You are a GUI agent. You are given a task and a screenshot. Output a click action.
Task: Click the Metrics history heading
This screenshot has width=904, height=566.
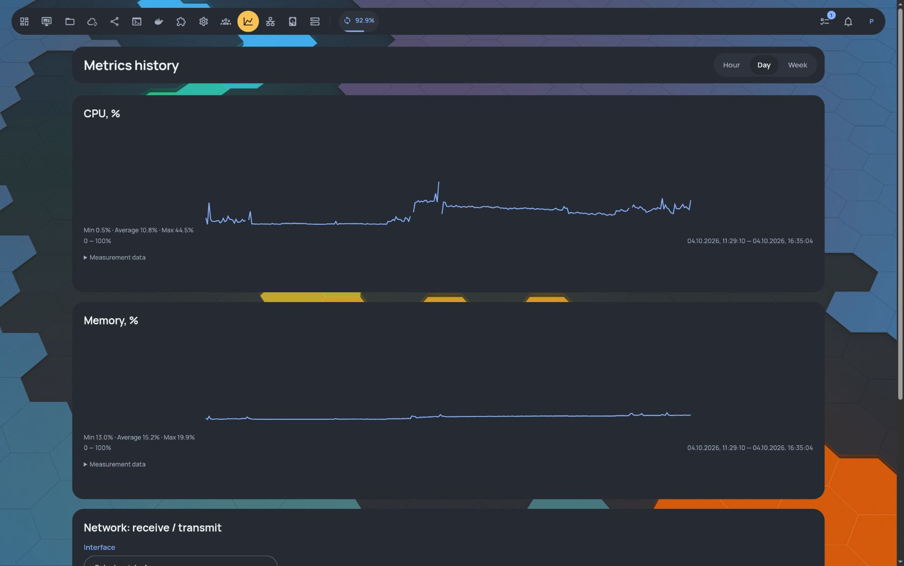point(131,65)
